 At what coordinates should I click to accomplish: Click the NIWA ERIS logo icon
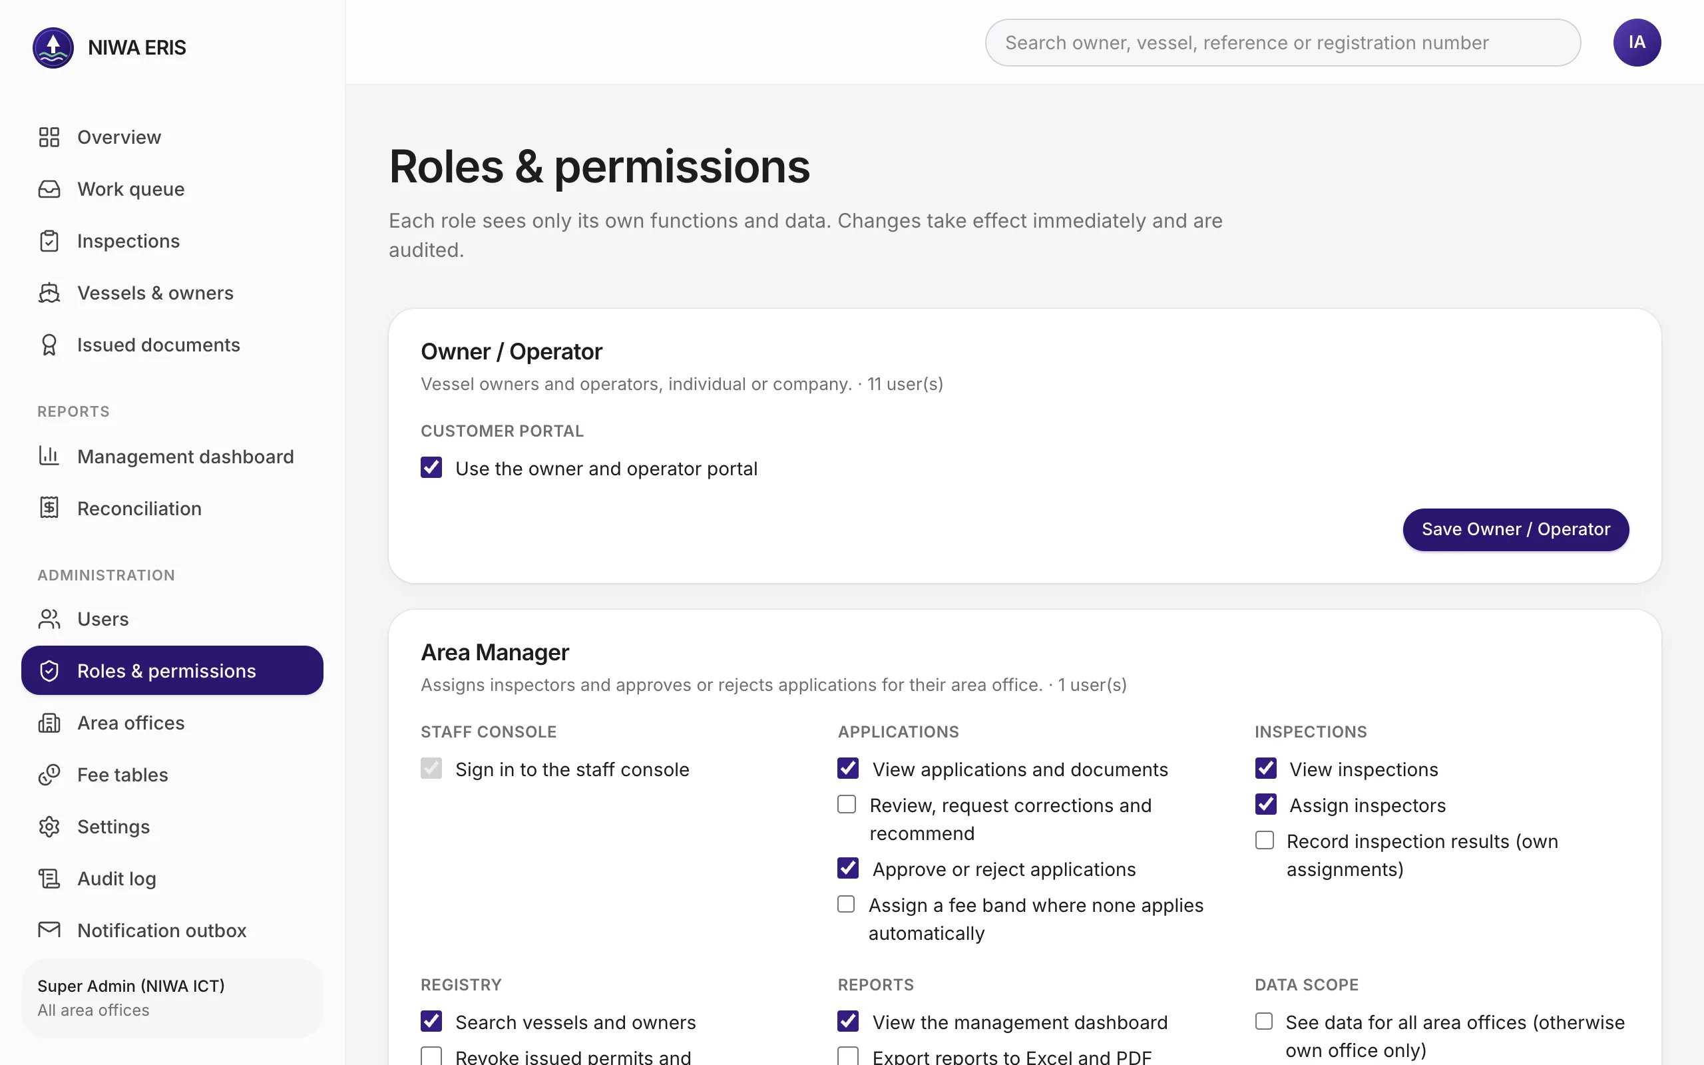pos(53,47)
